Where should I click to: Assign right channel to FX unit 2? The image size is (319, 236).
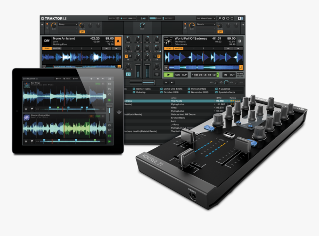159,56
